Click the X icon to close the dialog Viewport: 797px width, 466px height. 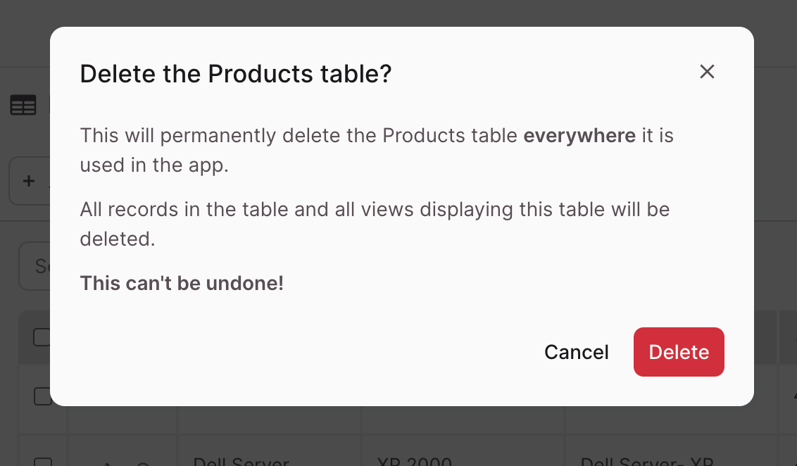coord(707,72)
